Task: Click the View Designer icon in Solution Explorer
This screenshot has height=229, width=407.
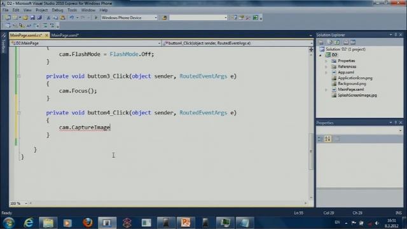Action: [353, 42]
